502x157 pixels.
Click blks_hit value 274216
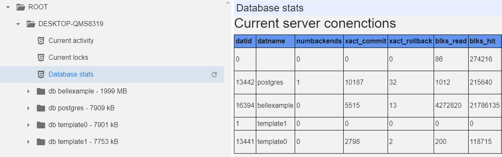point(485,59)
